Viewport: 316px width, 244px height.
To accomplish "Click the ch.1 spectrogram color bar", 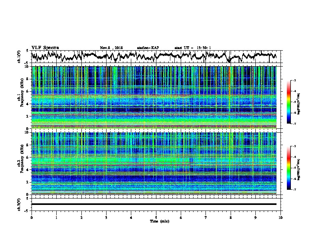I will point(288,102).
